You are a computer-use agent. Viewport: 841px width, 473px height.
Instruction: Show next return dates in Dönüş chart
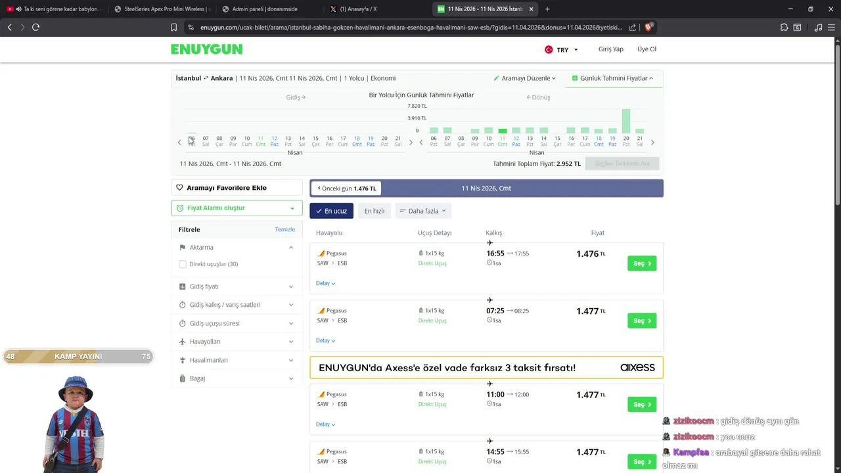[x=652, y=143]
